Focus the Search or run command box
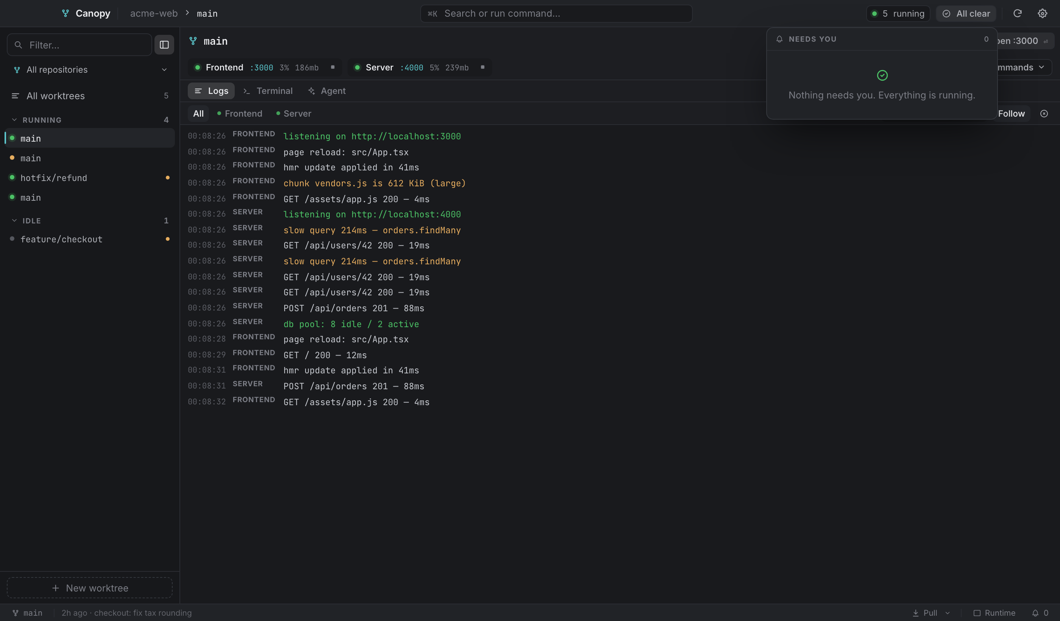Viewport: 1060px width, 621px height. click(x=556, y=14)
